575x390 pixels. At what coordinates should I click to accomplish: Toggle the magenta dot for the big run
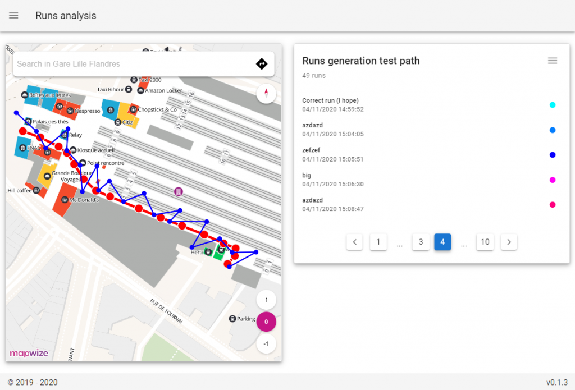(553, 180)
